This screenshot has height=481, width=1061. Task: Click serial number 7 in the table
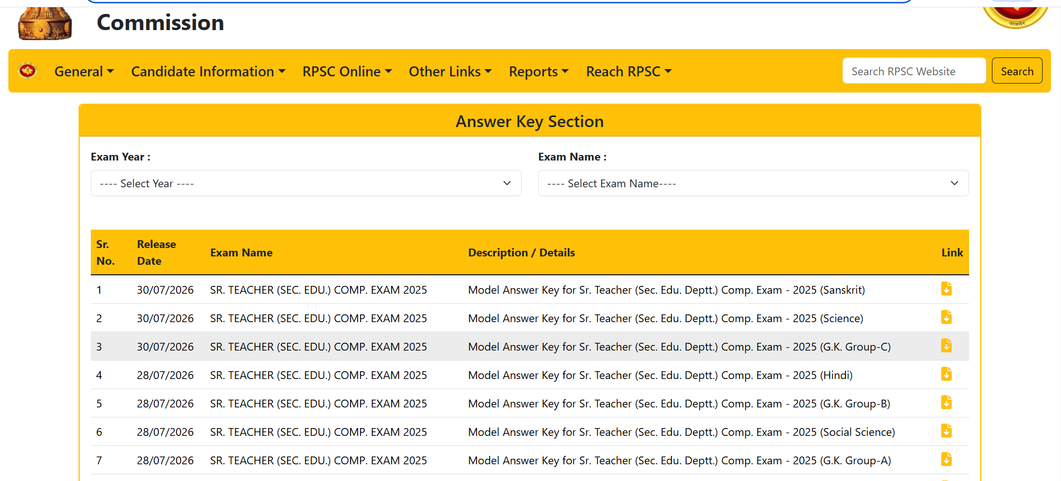pyautogui.click(x=99, y=460)
